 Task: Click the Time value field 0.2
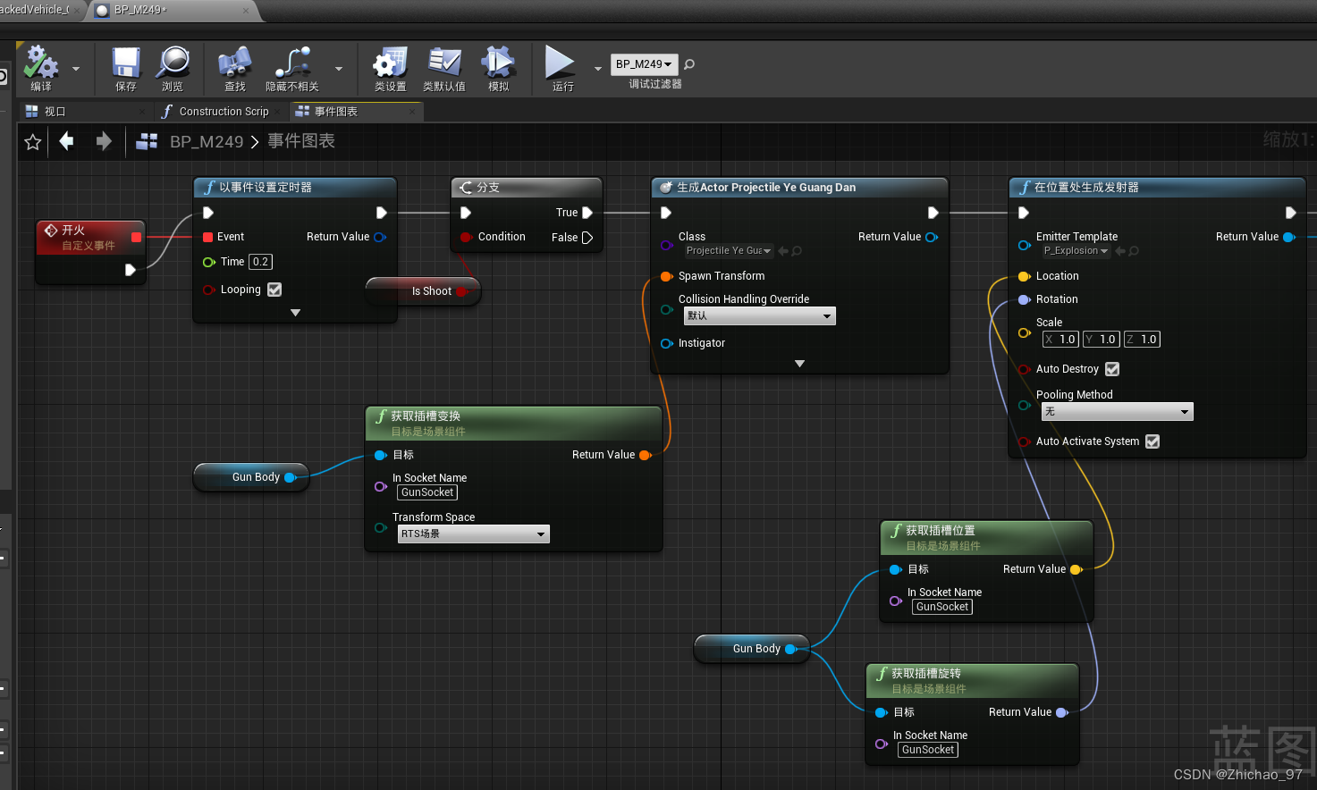tap(260, 262)
